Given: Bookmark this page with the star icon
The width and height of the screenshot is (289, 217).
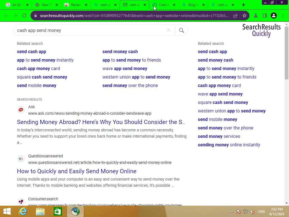Looking at the screenshot, I should click(244, 16).
